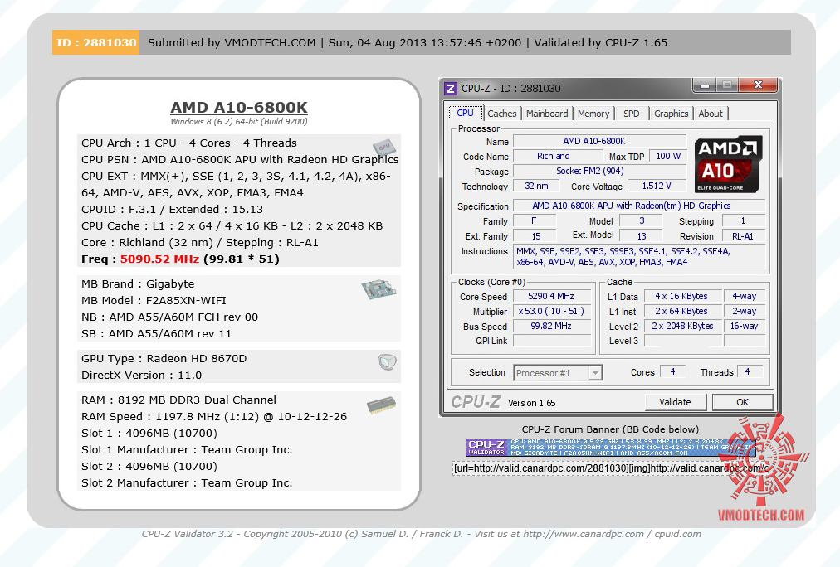Click the L1 Inst. value 2 x 64 KBytes

[681, 312]
